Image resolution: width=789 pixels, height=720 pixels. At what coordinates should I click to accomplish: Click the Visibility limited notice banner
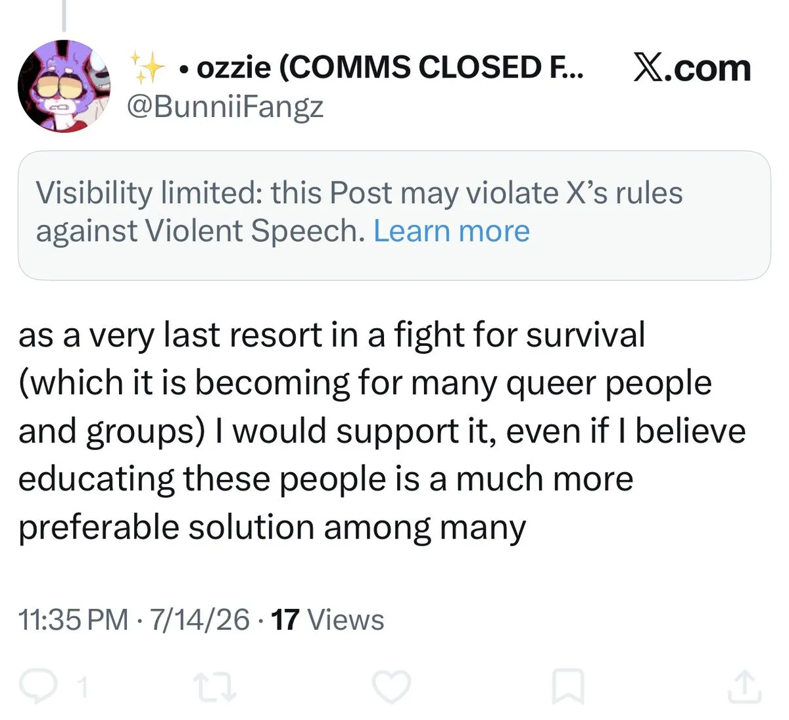[x=394, y=215]
